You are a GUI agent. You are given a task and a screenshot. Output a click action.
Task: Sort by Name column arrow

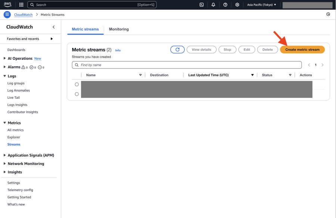pyautogui.click(x=140, y=75)
